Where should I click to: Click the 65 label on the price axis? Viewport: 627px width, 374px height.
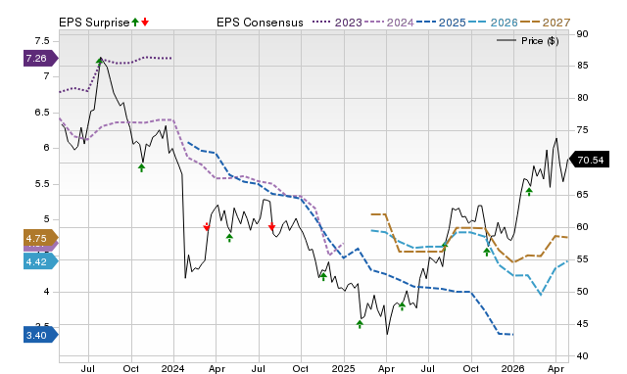point(582,195)
